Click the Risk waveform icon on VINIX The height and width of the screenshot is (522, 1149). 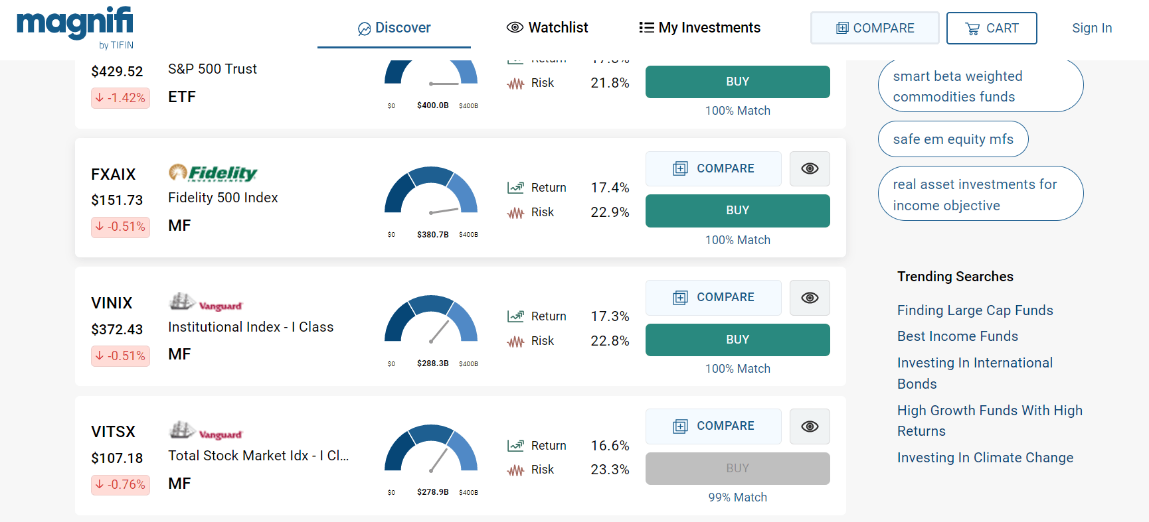(515, 342)
